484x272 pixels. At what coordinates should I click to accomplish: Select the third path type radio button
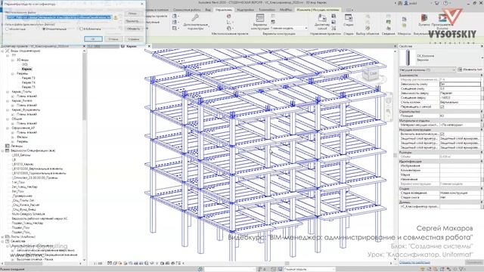tap(81, 29)
